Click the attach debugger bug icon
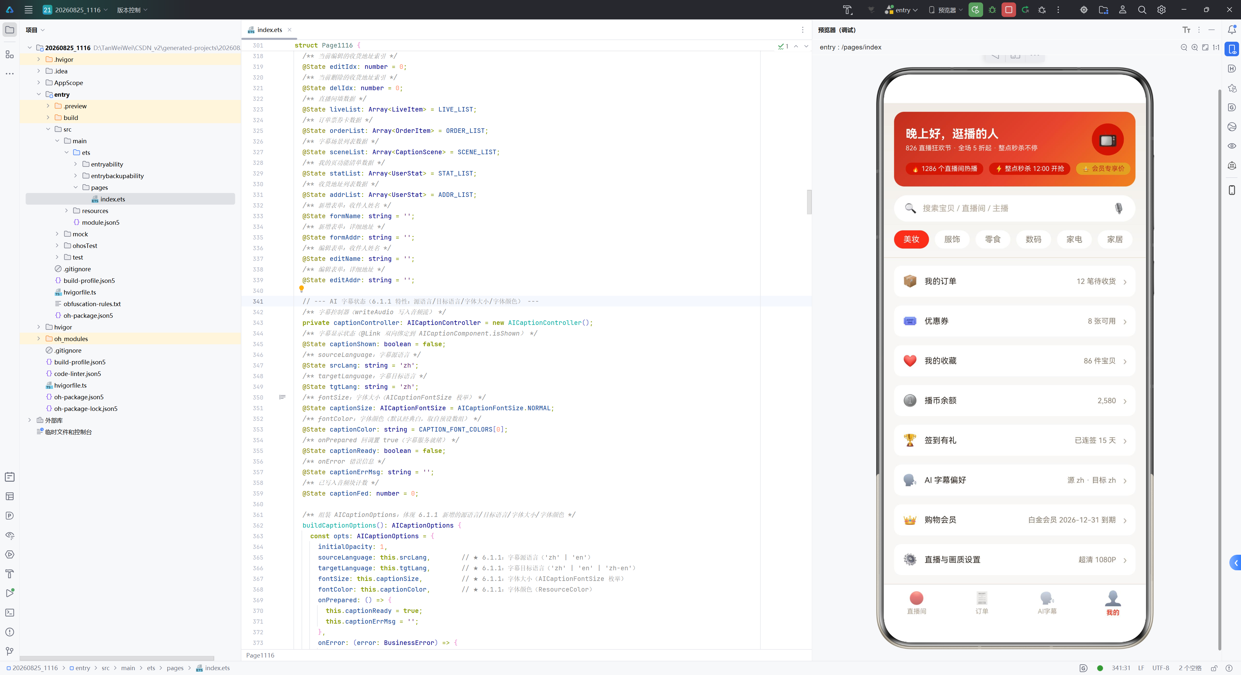Screen dimensions: 1241x675 pos(1042,10)
